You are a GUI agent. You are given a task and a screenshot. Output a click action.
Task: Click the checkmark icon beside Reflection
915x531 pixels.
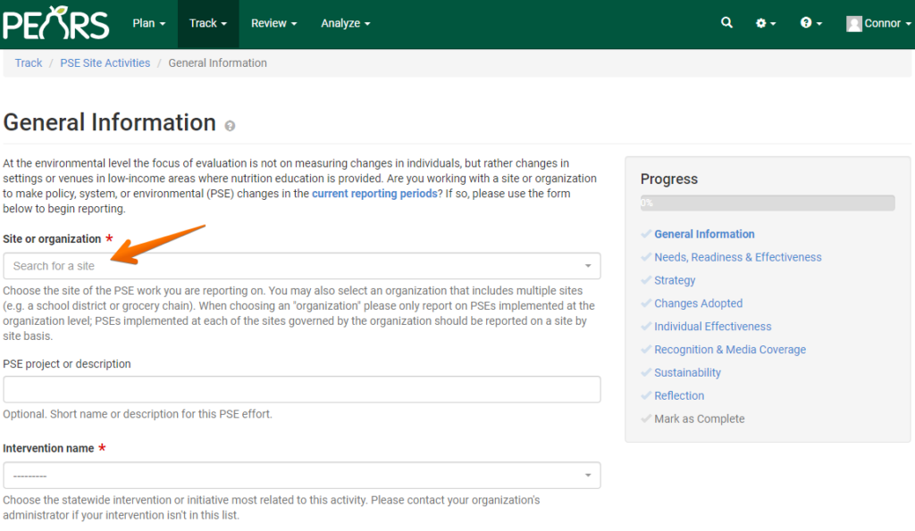click(x=646, y=395)
